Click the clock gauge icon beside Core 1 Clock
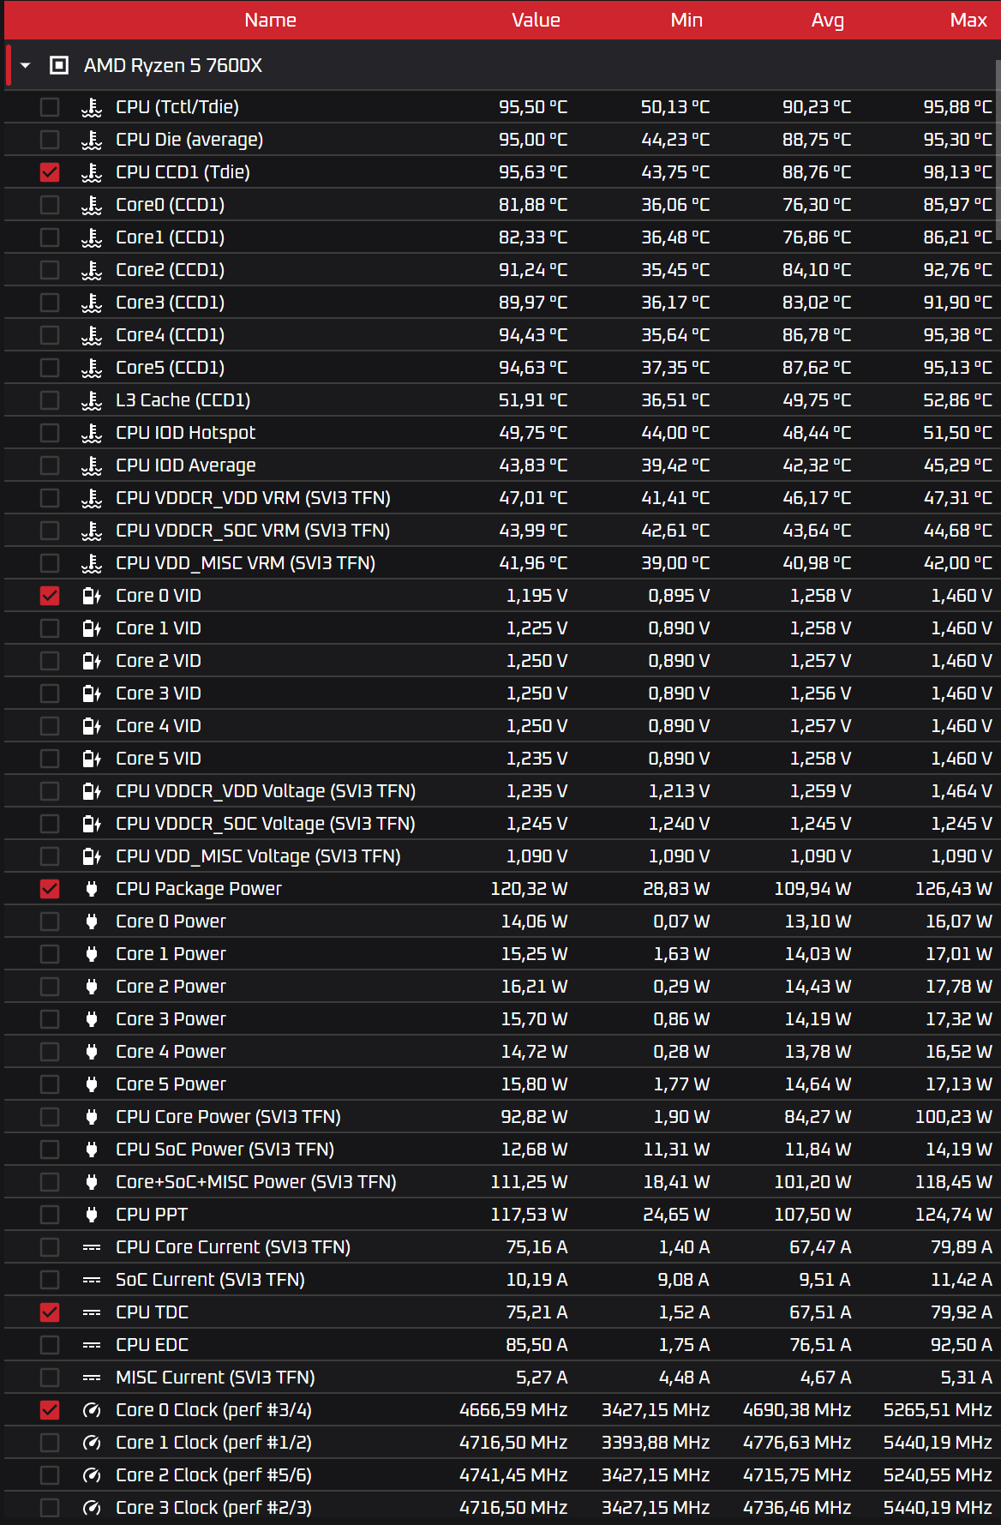The height and width of the screenshot is (1525, 1001). [92, 1443]
